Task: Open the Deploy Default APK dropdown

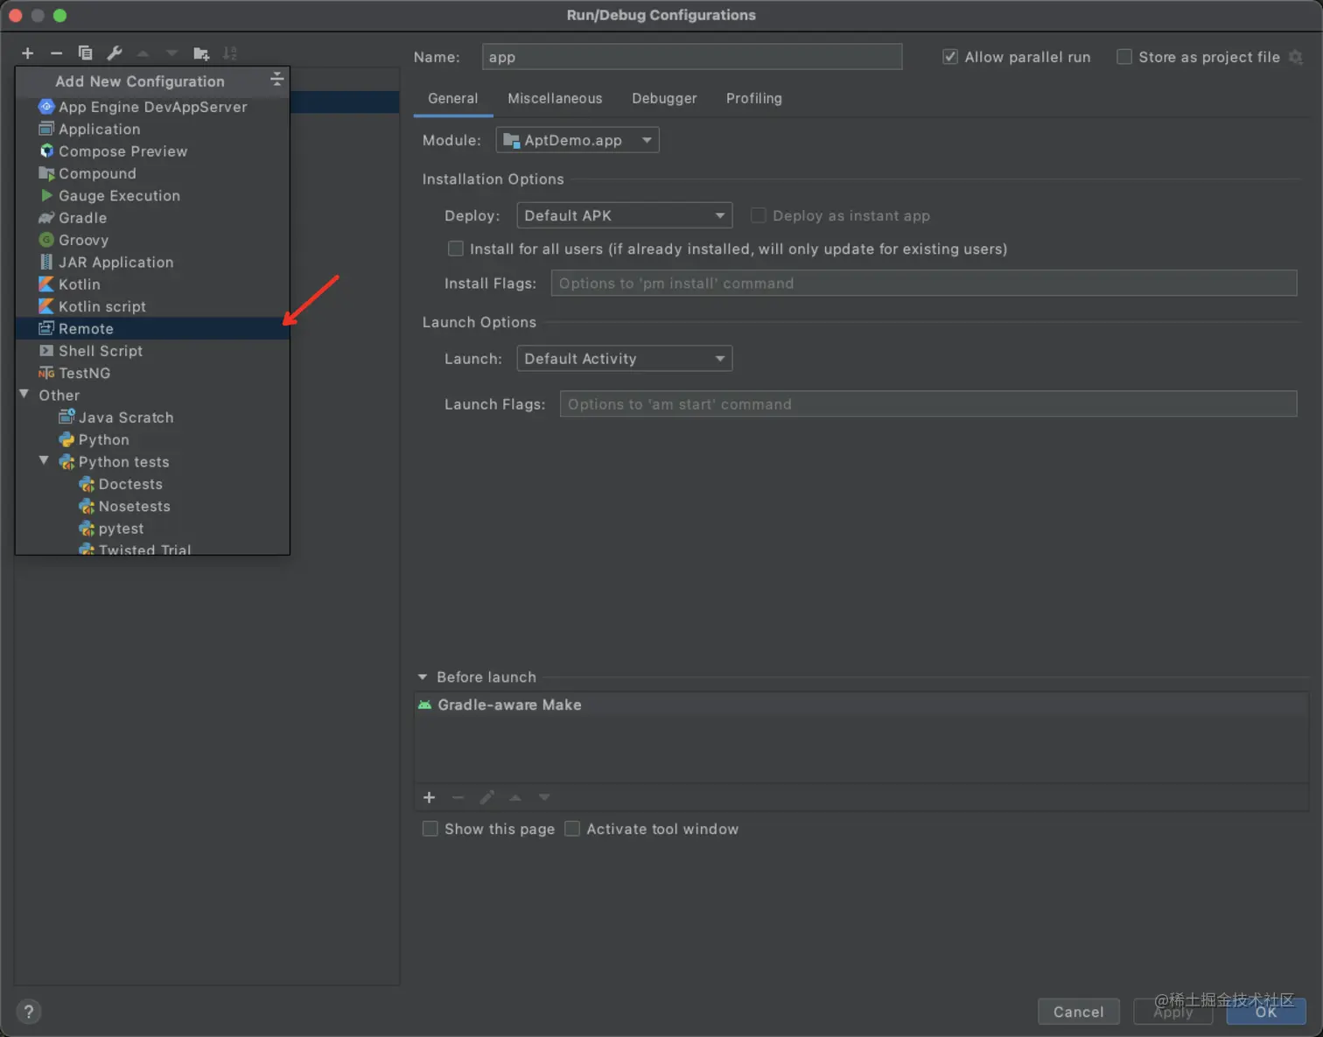Action: tap(624, 215)
